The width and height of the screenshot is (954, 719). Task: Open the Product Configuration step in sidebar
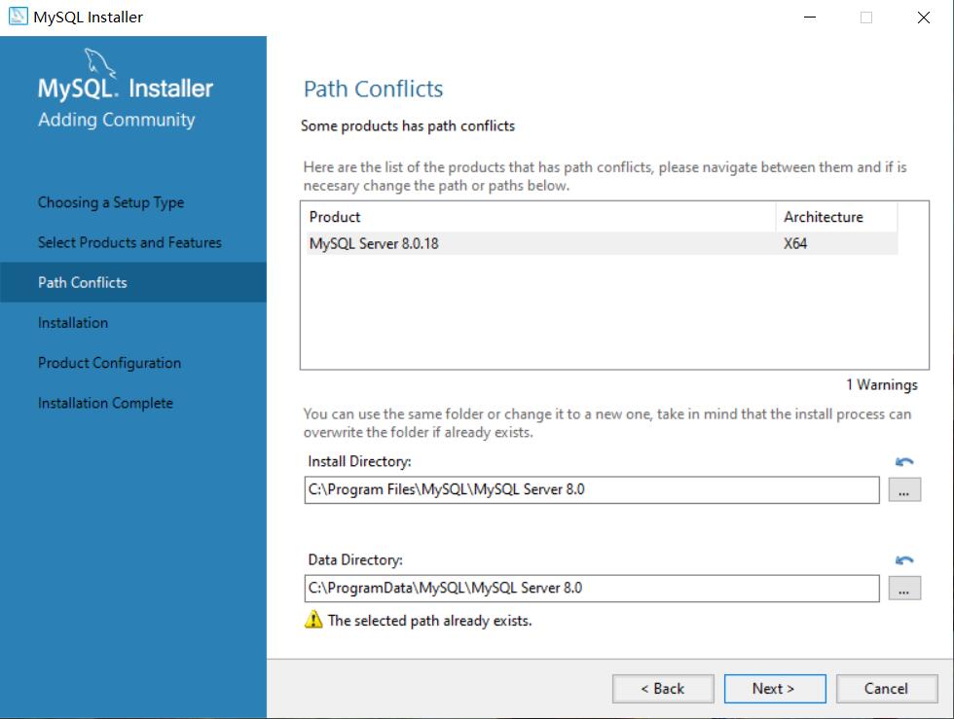[108, 362]
